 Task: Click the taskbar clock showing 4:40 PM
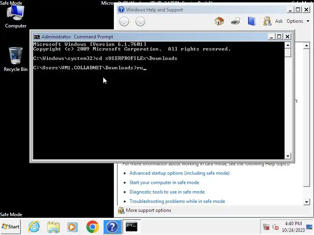click(x=293, y=227)
